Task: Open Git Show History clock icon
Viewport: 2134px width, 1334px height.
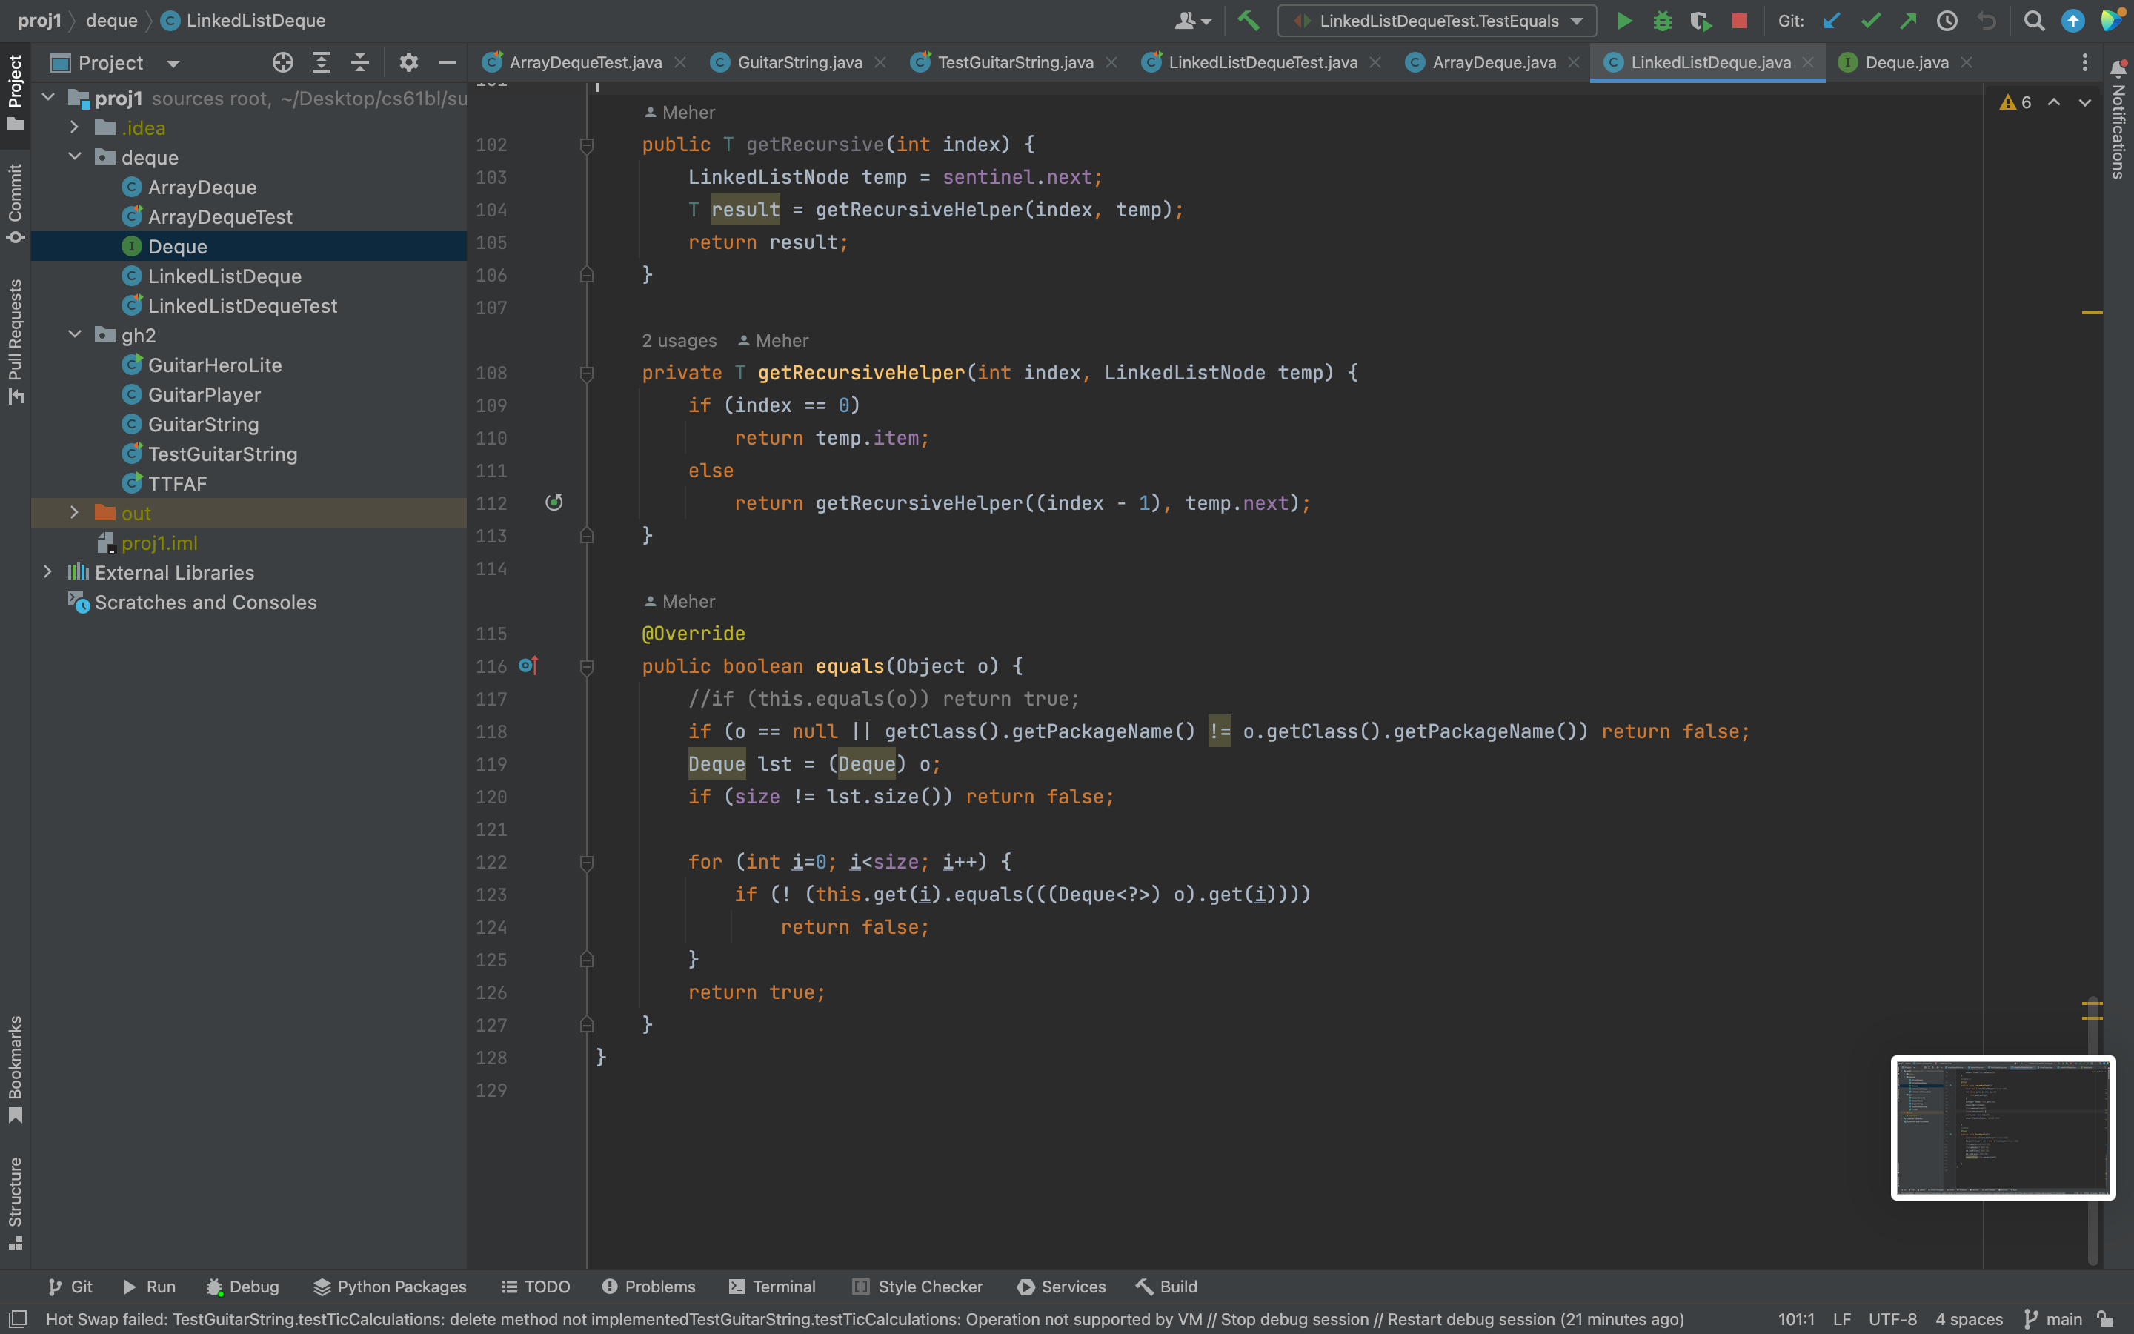Action: (x=1947, y=21)
